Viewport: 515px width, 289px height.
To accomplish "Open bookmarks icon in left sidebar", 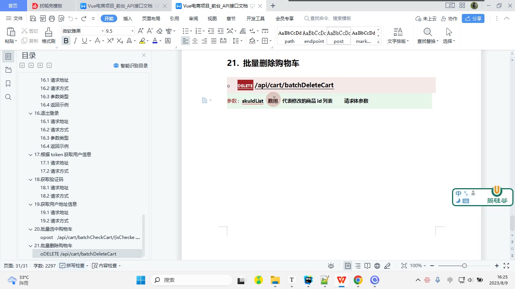I will point(8,84).
